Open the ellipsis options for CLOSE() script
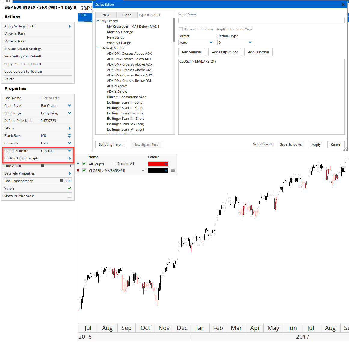349x343 pixels. pyautogui.click(x=144, y=171)
